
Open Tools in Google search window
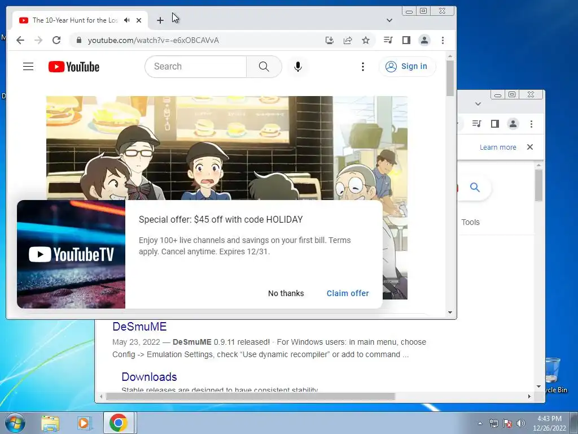click(x=470, y=222)
